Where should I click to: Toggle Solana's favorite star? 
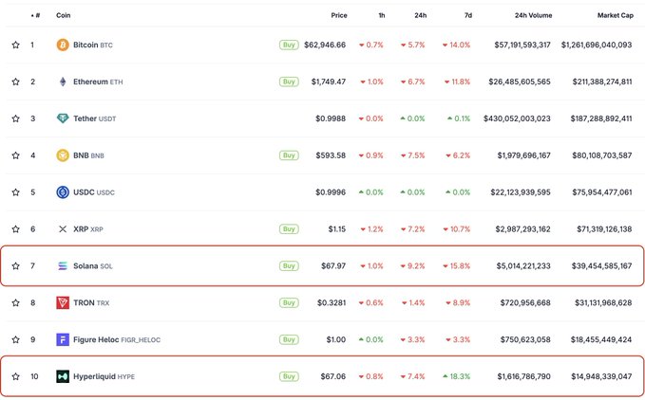(15, 265)
